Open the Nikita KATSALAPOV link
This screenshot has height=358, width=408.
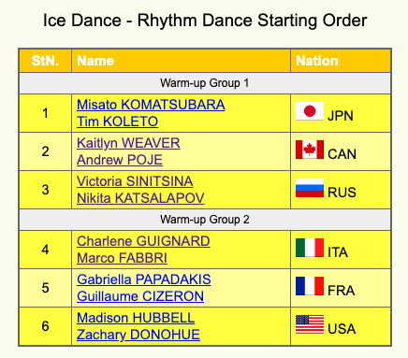(140, 198)
